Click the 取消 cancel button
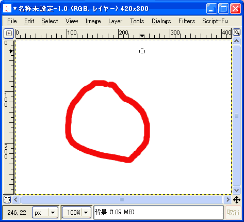The height and width of the screenshot is (222, 244). click(x=233, y=213)
